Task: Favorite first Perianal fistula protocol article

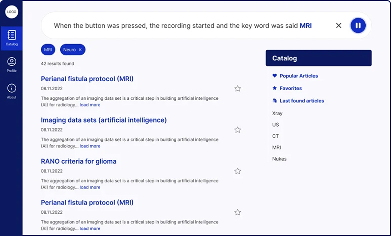Action: [238, 89]
